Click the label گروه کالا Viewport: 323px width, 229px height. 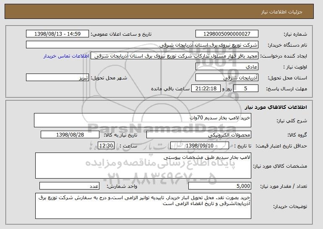[297, 135]
